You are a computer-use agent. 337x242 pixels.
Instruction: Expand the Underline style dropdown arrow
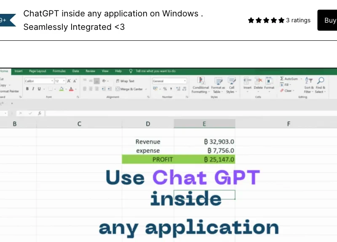44,89
